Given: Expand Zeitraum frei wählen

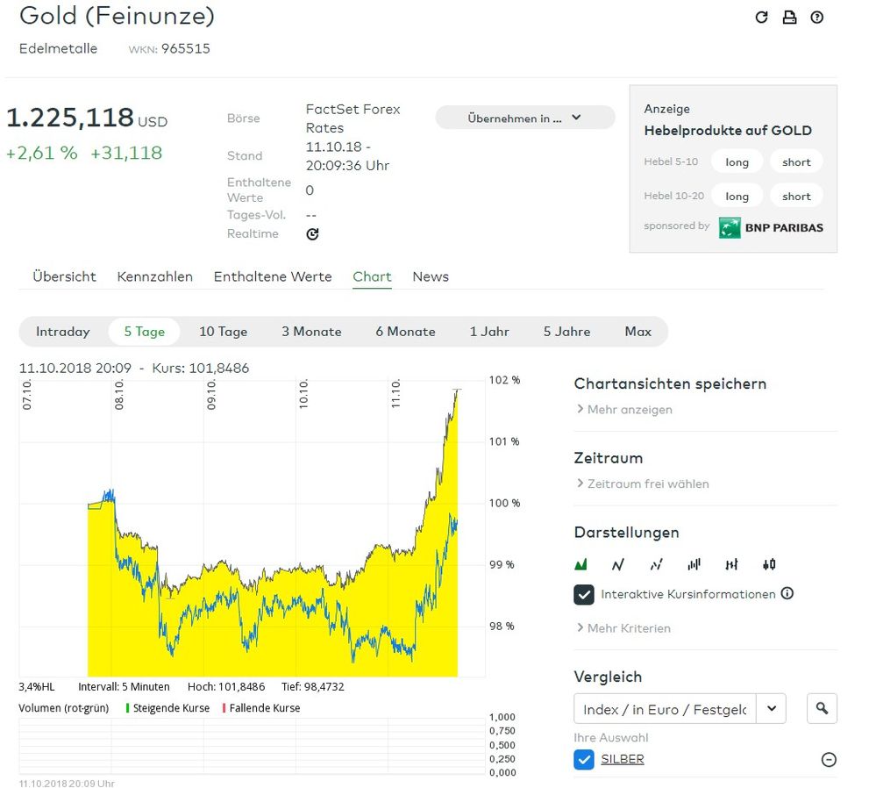Looking at the screenshot, I should tap(642, 484).
